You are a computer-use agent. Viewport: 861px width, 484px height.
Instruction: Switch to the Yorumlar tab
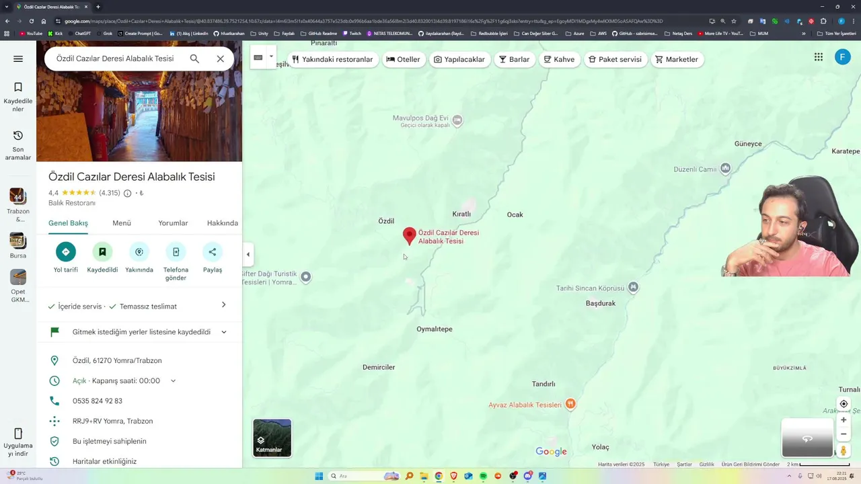coord(173,223)
